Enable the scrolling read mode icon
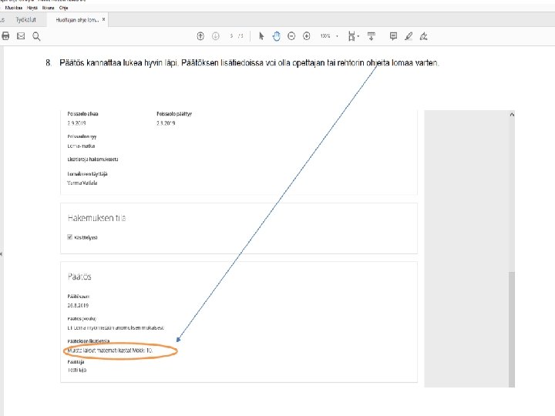 click(371, 36)
